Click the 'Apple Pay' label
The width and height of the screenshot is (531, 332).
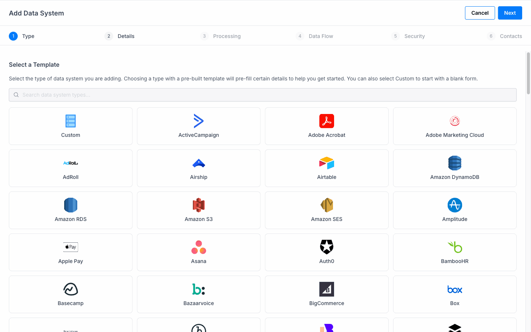coord(70,261)
